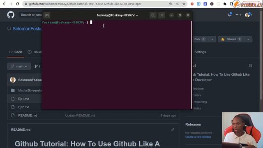Image resolution: width=263 pixels, height=148 pixels.
Task: Open the Media/Screenshots folder
Action: tap(30, 90)
